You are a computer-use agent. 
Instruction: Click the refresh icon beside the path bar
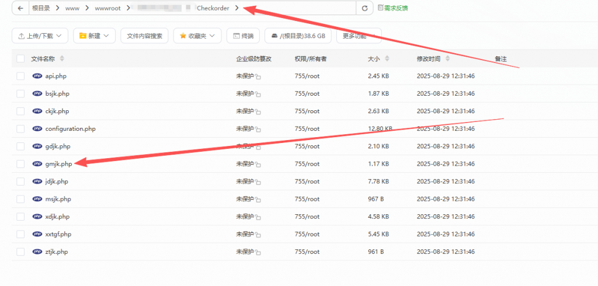[365, 8]
